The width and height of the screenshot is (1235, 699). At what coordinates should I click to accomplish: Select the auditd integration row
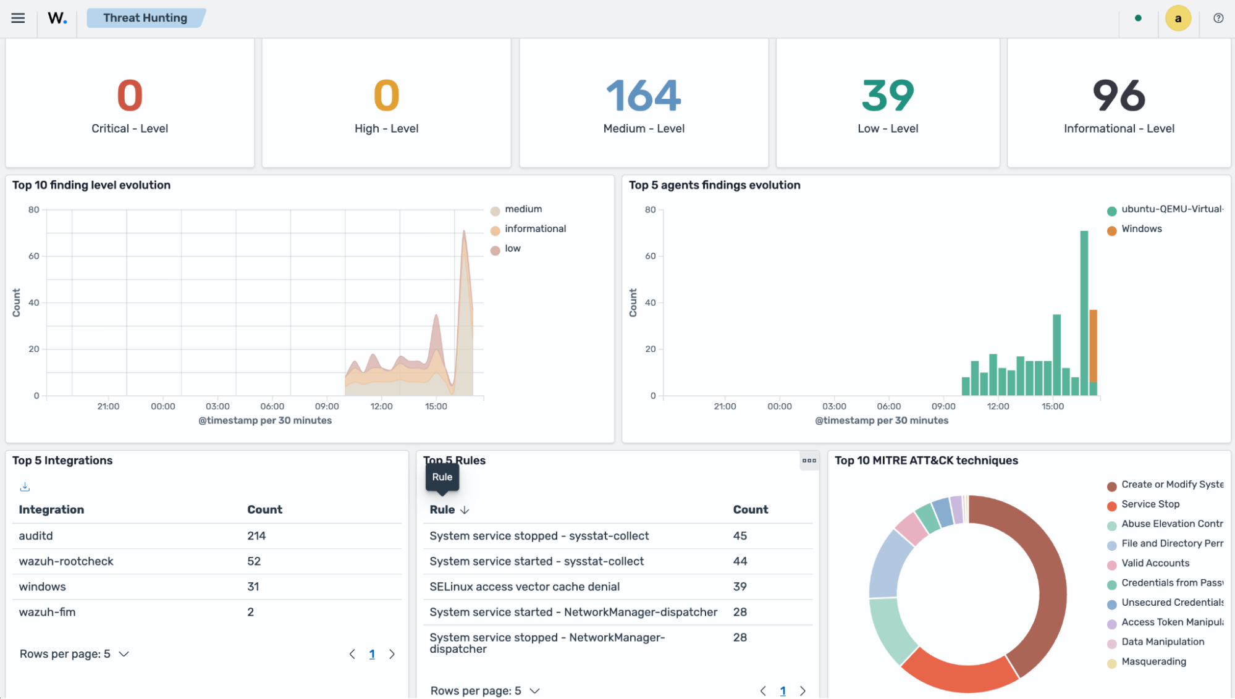click(207, 536)
